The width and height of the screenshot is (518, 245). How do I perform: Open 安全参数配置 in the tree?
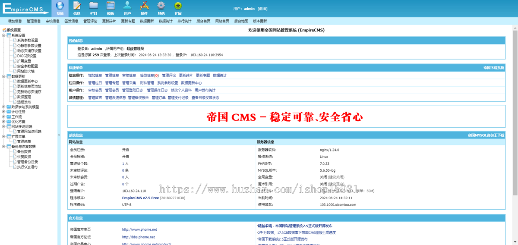point(28,66)
